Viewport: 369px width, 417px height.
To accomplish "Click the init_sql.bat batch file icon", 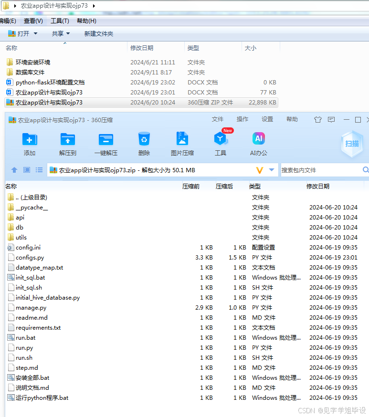I will pyautogui.click(x=11, y=278).
